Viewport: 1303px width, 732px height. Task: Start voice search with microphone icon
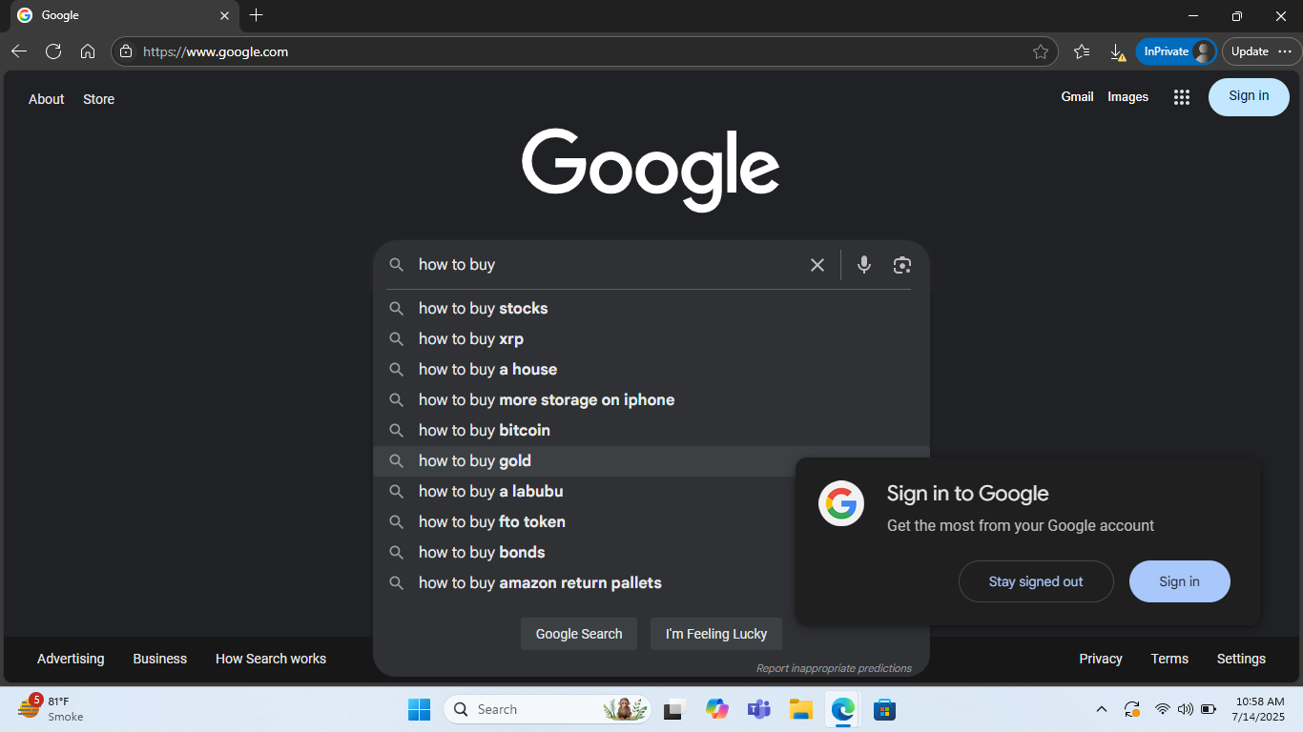[864, 265]
